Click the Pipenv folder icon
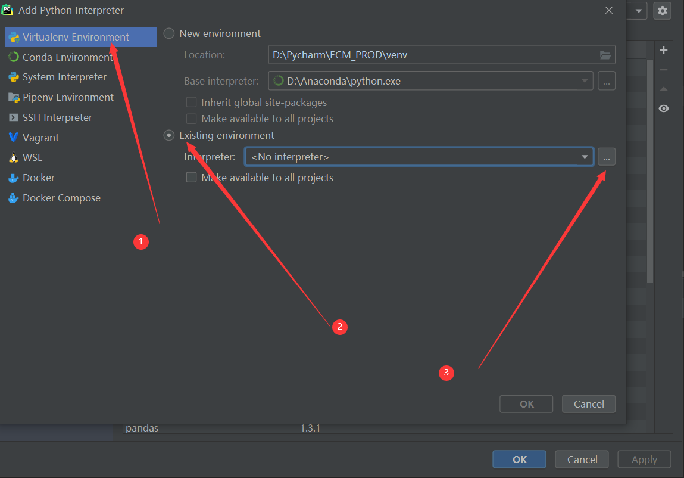This screenshot has width=684, height=478. click(x=14, y=97)
